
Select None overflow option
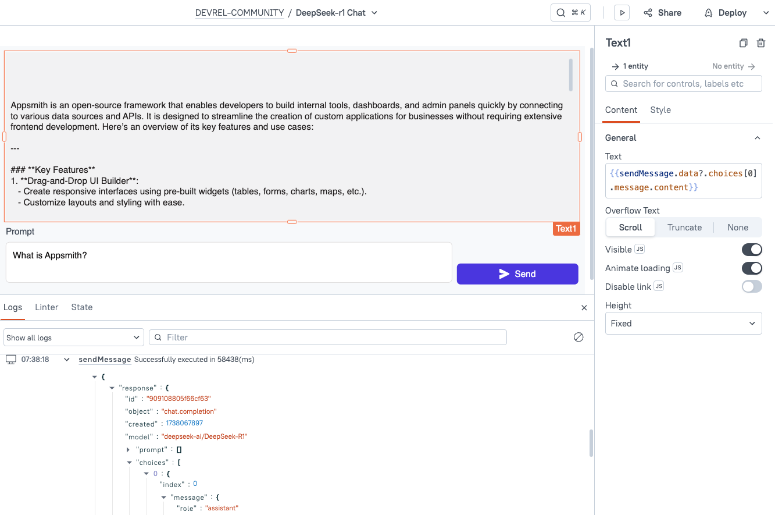(738, 228)
